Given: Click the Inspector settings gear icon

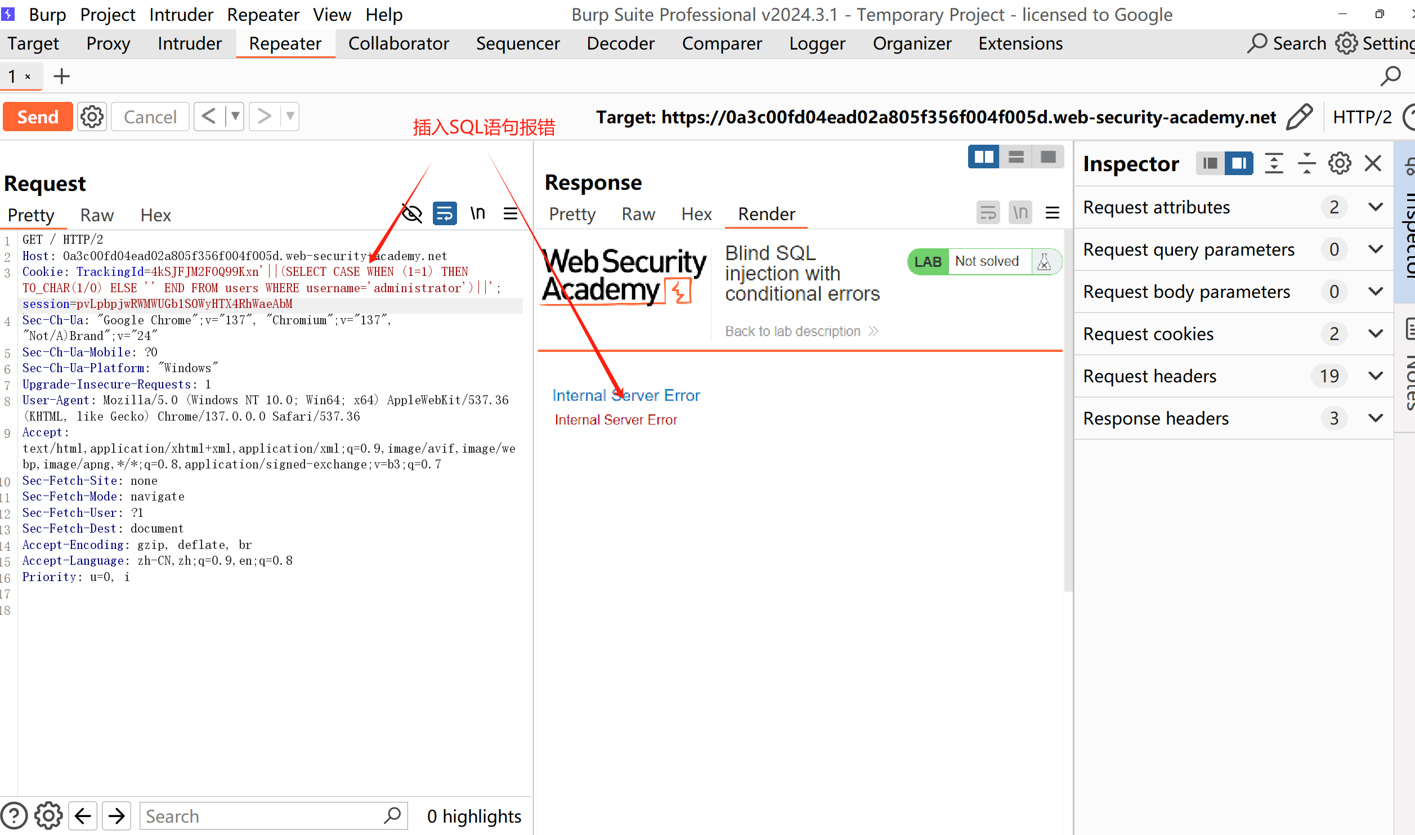Looking at the screenshot, I should point(1340,164).
